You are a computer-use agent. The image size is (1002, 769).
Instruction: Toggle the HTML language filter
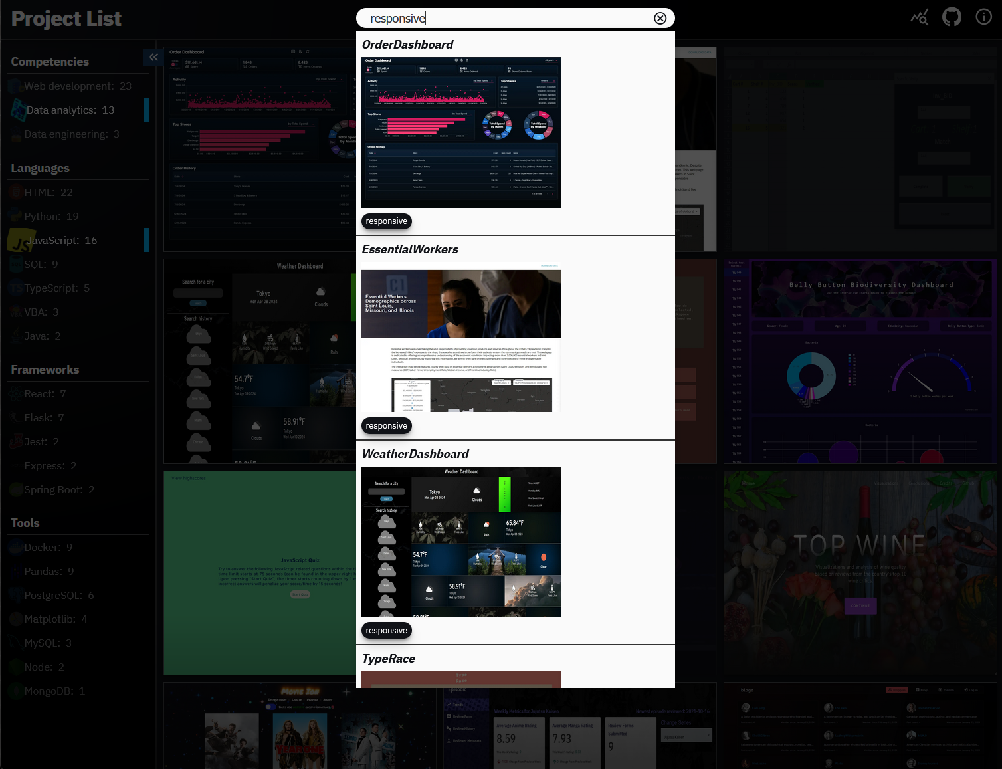point(78,193)
